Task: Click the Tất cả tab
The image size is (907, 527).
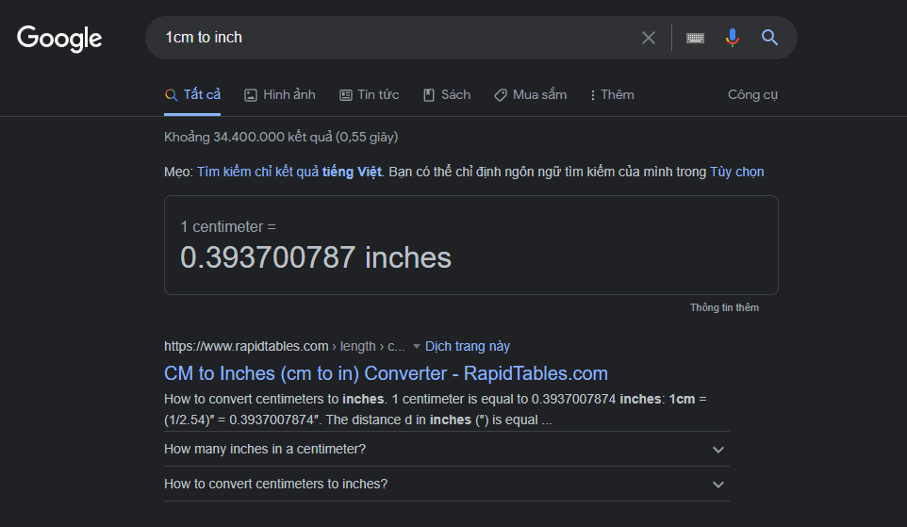Action: click(x=192, y=94)
